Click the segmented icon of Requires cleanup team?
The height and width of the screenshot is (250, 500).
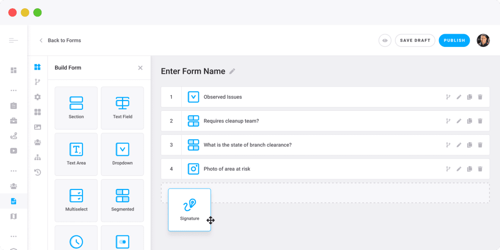pyautogui.click(x=193, y=121)
